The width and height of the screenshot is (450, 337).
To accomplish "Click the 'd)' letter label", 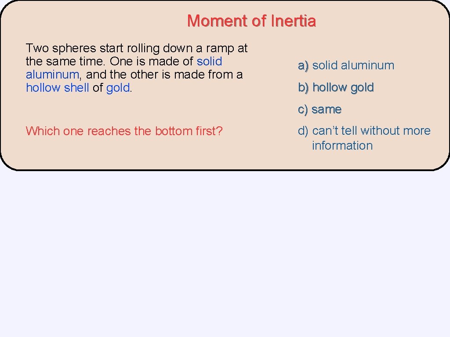I will [x=303, y=131].
